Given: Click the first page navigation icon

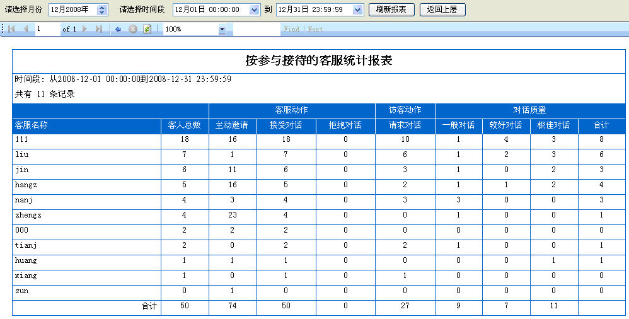Looking at the screenshot, I should coord(11,29).
